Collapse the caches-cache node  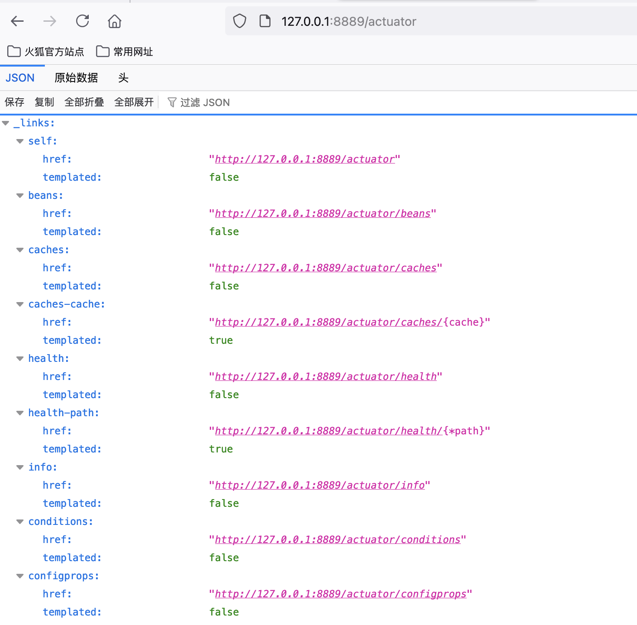[20, 304]
